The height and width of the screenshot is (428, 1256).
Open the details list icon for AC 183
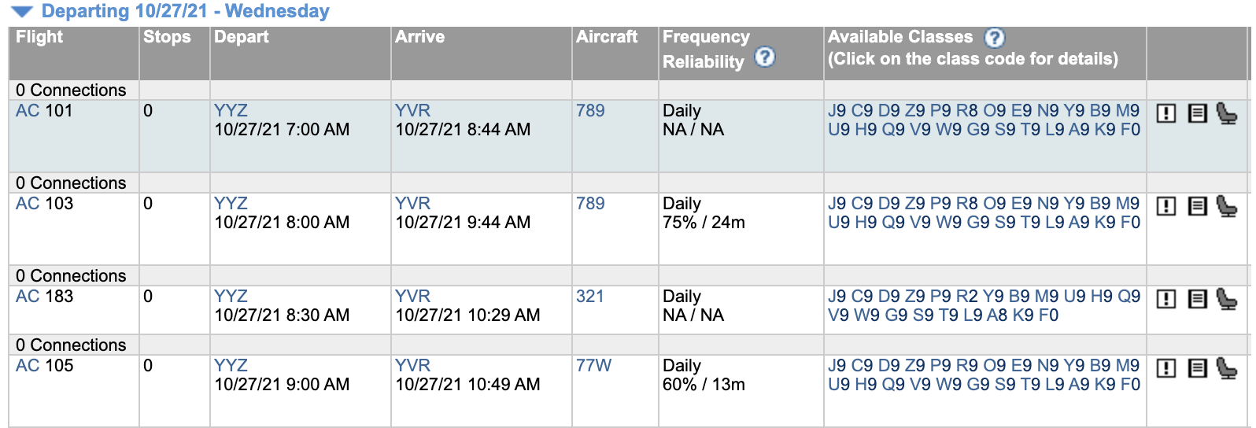click(1197, 299)
